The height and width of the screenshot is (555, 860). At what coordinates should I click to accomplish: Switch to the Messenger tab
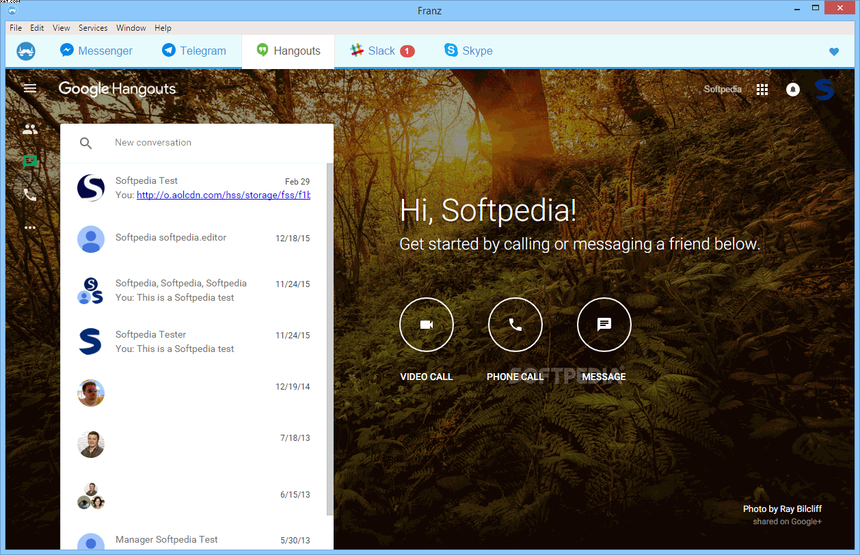point(96,51)
